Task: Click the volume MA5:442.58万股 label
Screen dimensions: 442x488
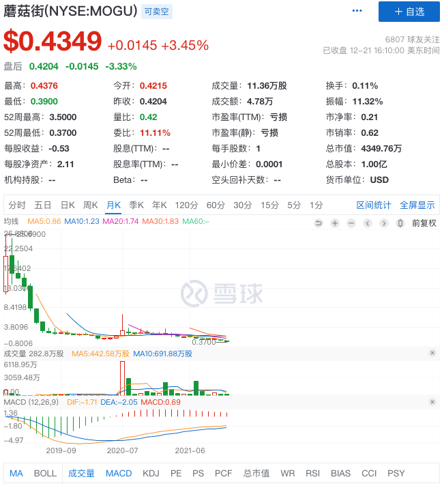Action: (100, 354)
